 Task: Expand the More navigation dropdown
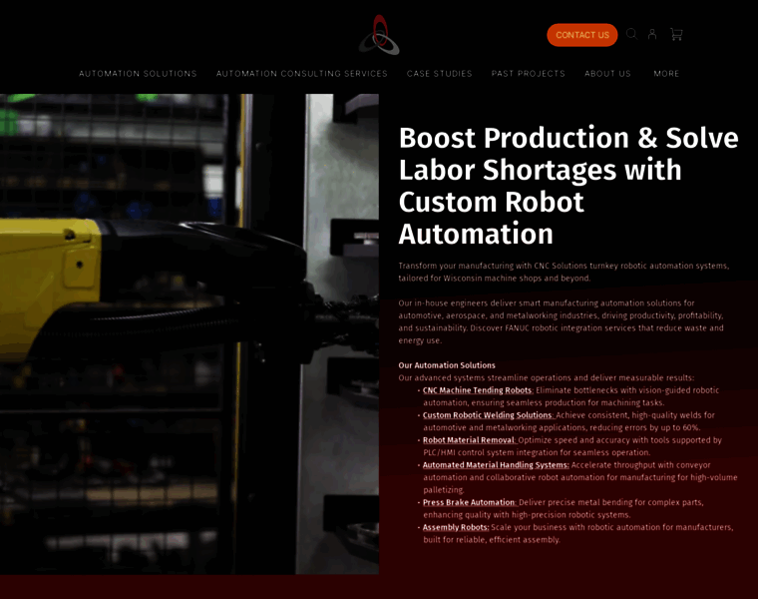pos(666,74)
